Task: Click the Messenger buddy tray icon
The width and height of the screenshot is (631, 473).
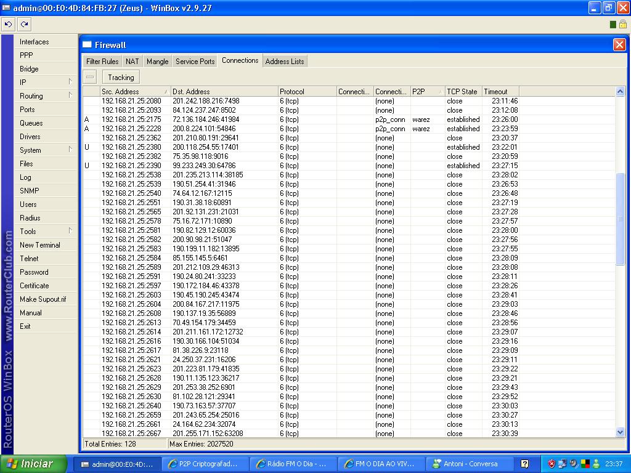Action: click(596, 464)
